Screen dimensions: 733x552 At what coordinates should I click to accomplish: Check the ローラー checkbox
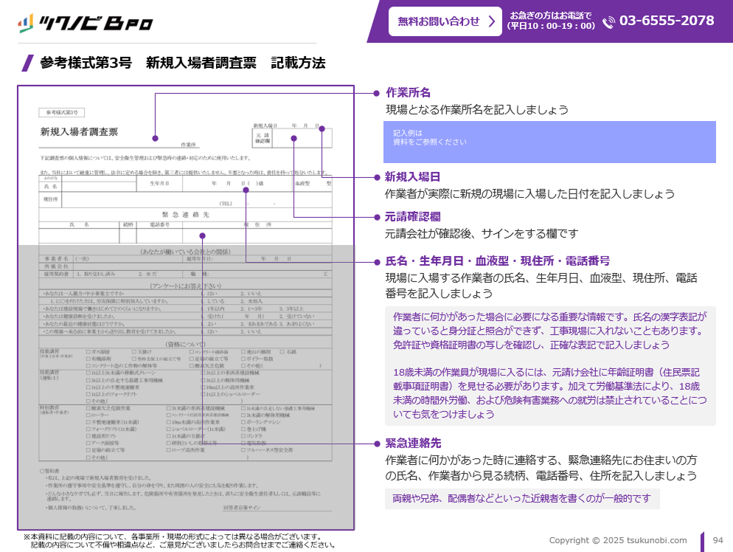pyautogui.click(x=88, y=415)
